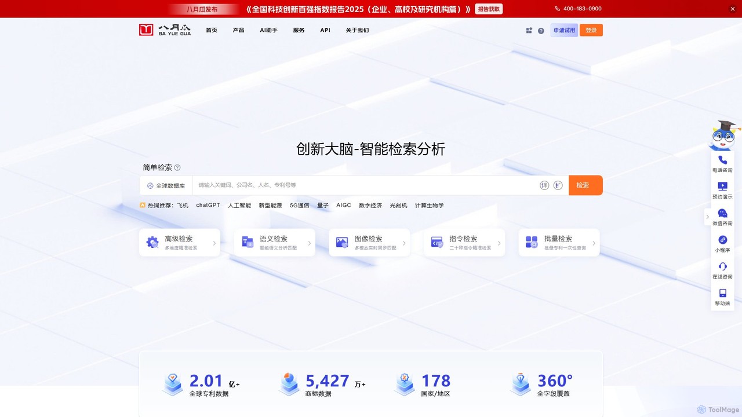The width and height of the screenshot is (742, 417).
Task: Click the 预约演示 screen icon
Action: (x=722, y=186)
